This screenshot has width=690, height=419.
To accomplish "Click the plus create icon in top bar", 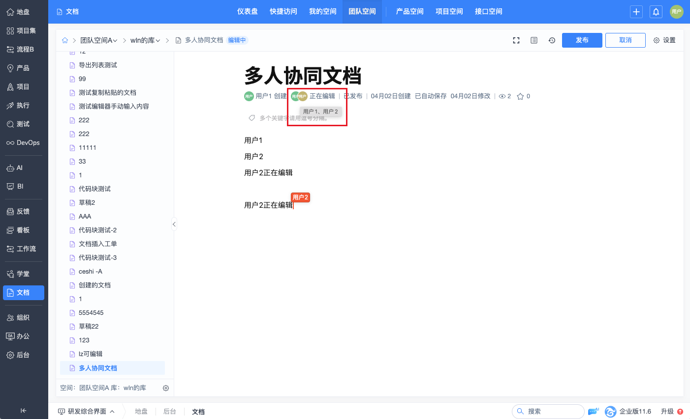I will click(636, 12).
